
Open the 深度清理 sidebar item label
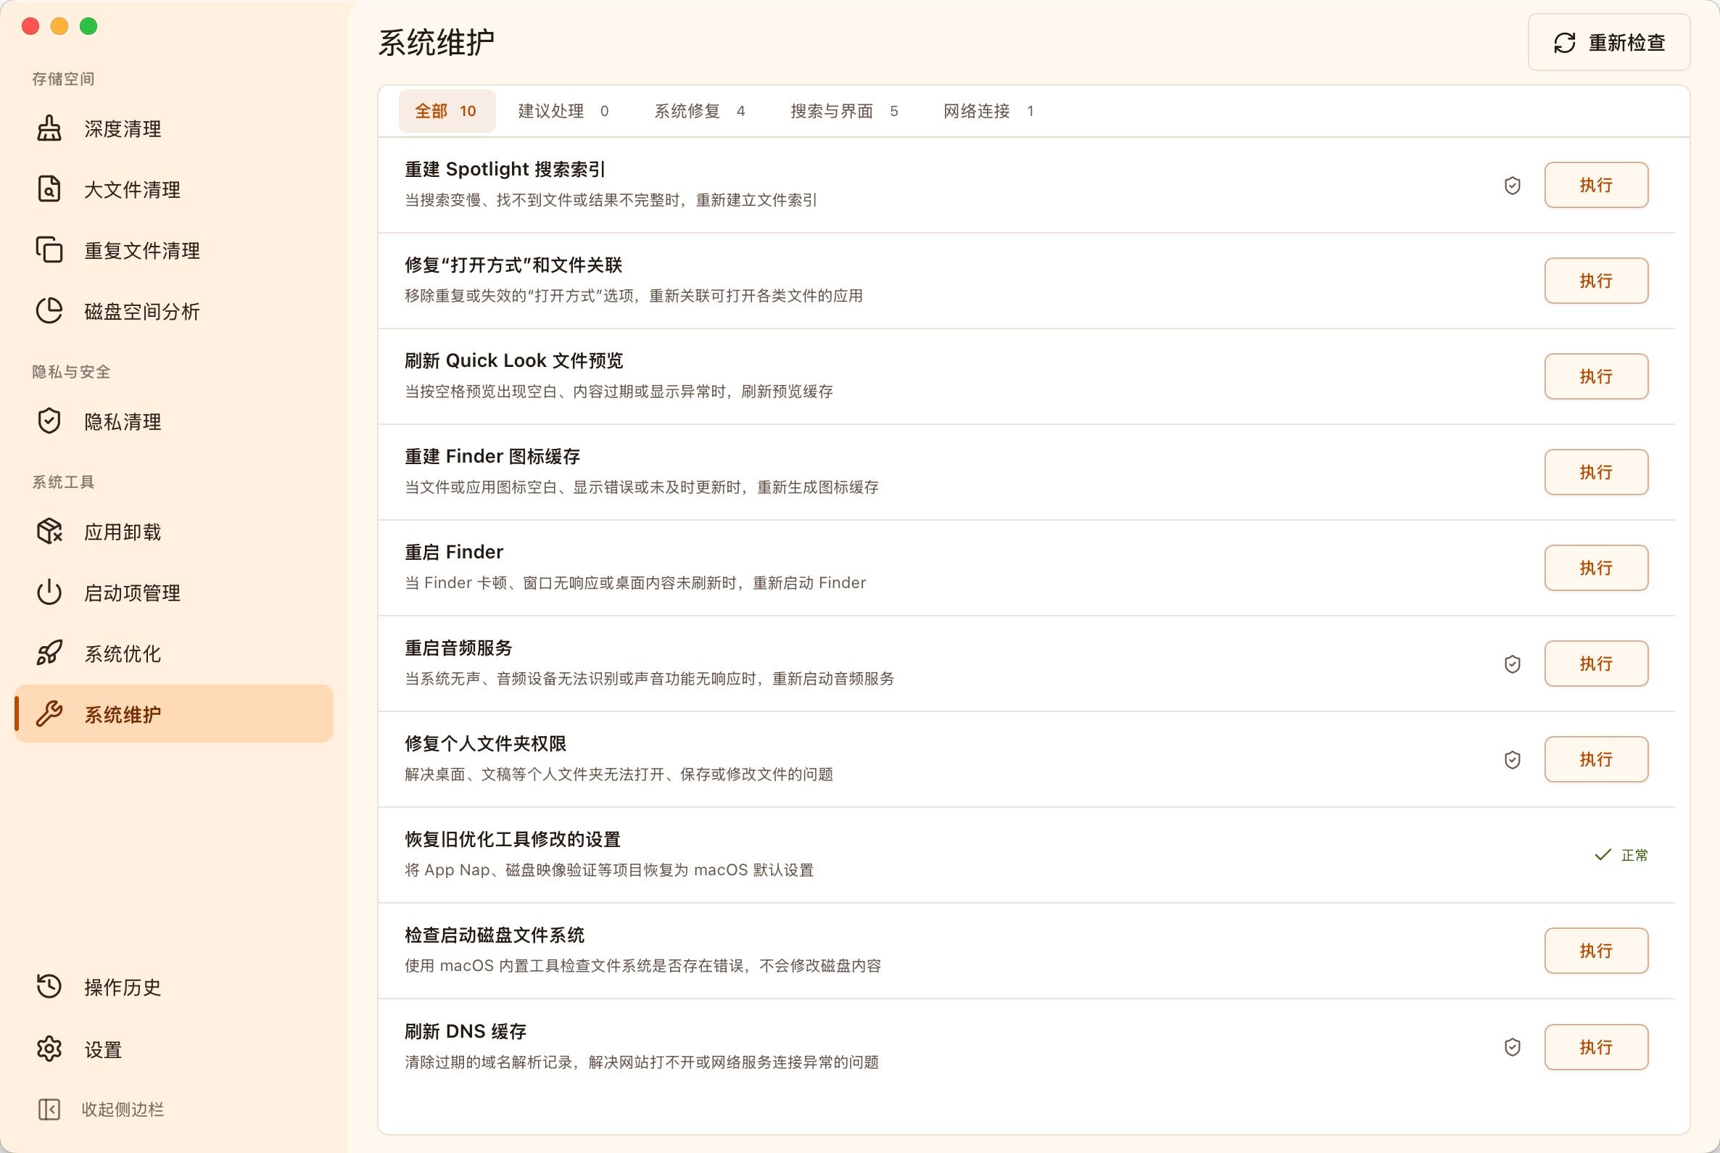pos(123,128)
